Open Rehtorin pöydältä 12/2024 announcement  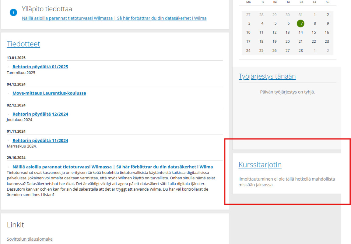40,114
